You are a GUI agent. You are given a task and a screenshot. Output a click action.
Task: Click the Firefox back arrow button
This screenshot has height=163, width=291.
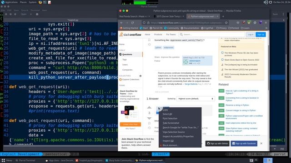coord(121,23)
